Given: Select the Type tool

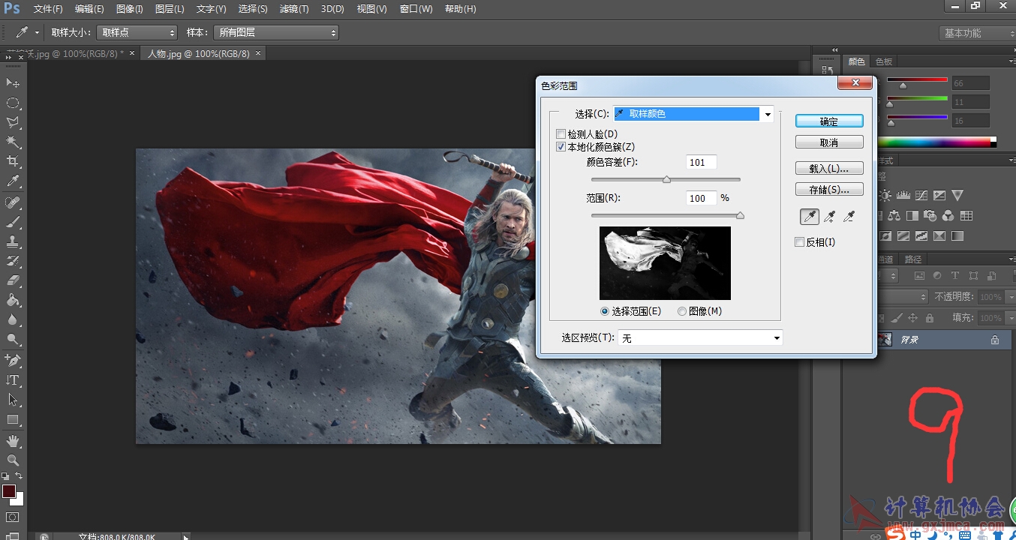Looking at the screenshot, I should (x=13, y=381).
